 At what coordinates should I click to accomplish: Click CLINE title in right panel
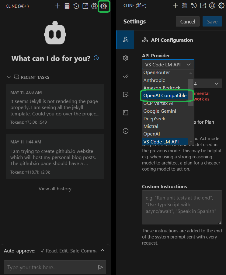[135, 5]
